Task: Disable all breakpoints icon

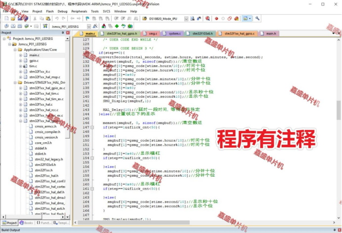Action: click(229, 19)
